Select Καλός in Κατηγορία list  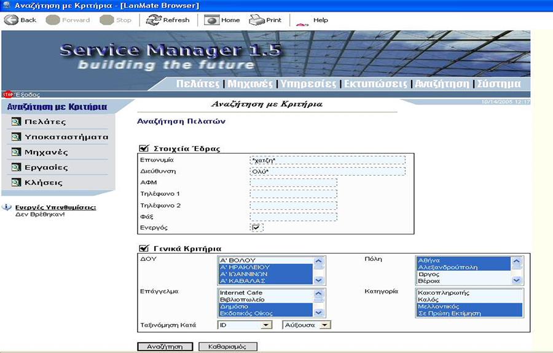coord(469,300)
